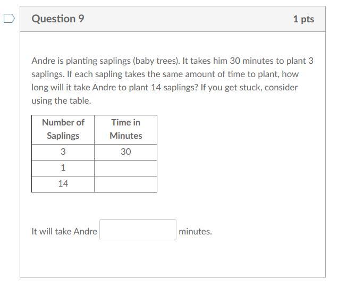Click the 'minutes.' label after the input

click(x=195, y=231)
